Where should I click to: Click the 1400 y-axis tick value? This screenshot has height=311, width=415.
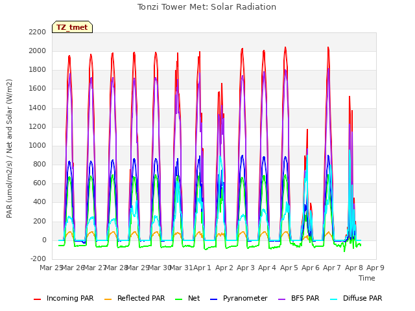[x=38, y=108]
